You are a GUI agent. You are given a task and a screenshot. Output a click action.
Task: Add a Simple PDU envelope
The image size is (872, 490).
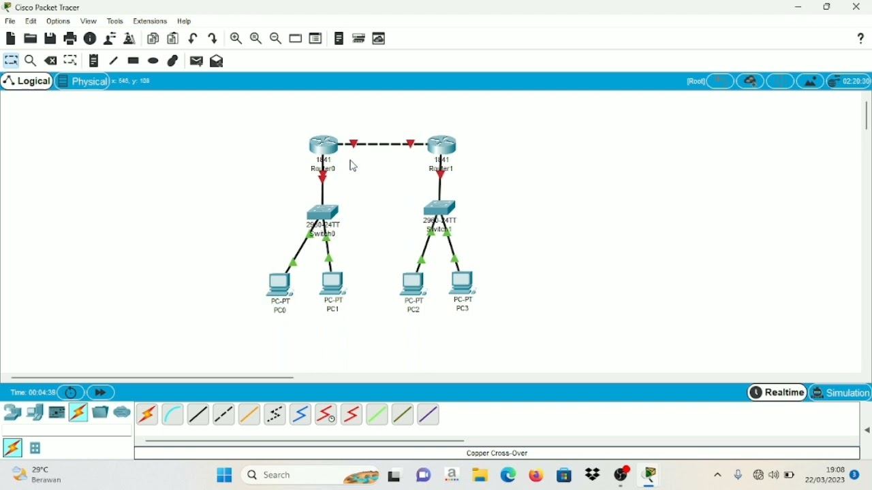(197, 61)
